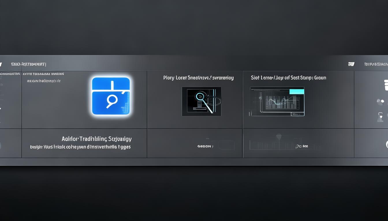Open the top-left header menu label
388x221 pixels.
(28, 64)
